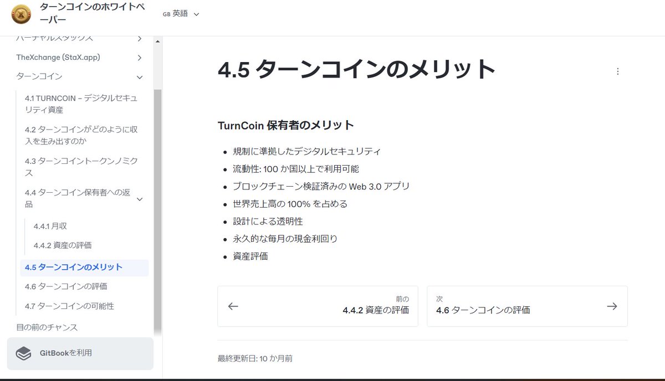Click bullet ブロックチェーン検証済みの Web 3.0 アプリ

click(321, 186)
